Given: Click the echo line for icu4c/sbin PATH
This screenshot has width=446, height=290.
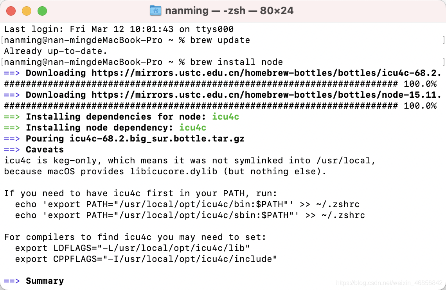Looking at the screenshot, I should click(190, 215).
